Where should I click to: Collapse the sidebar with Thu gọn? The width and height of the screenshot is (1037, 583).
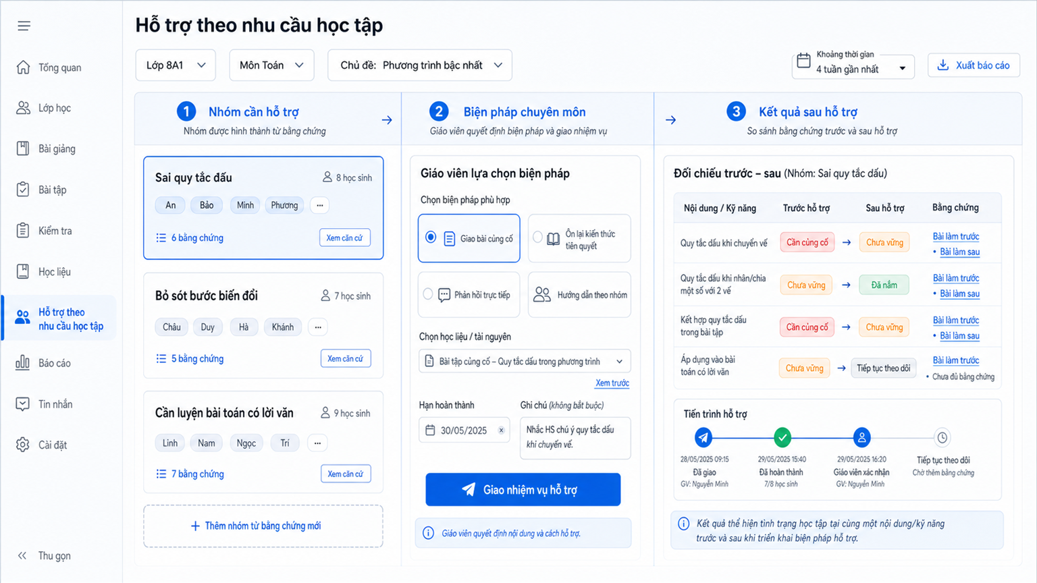[x=45, y=555]
